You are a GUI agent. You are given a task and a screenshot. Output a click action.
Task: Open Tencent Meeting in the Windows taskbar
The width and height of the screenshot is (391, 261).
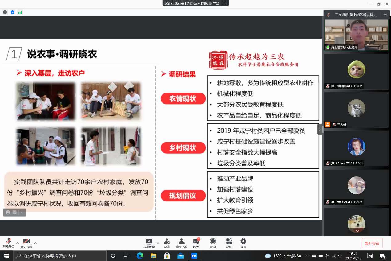(194, 256)
